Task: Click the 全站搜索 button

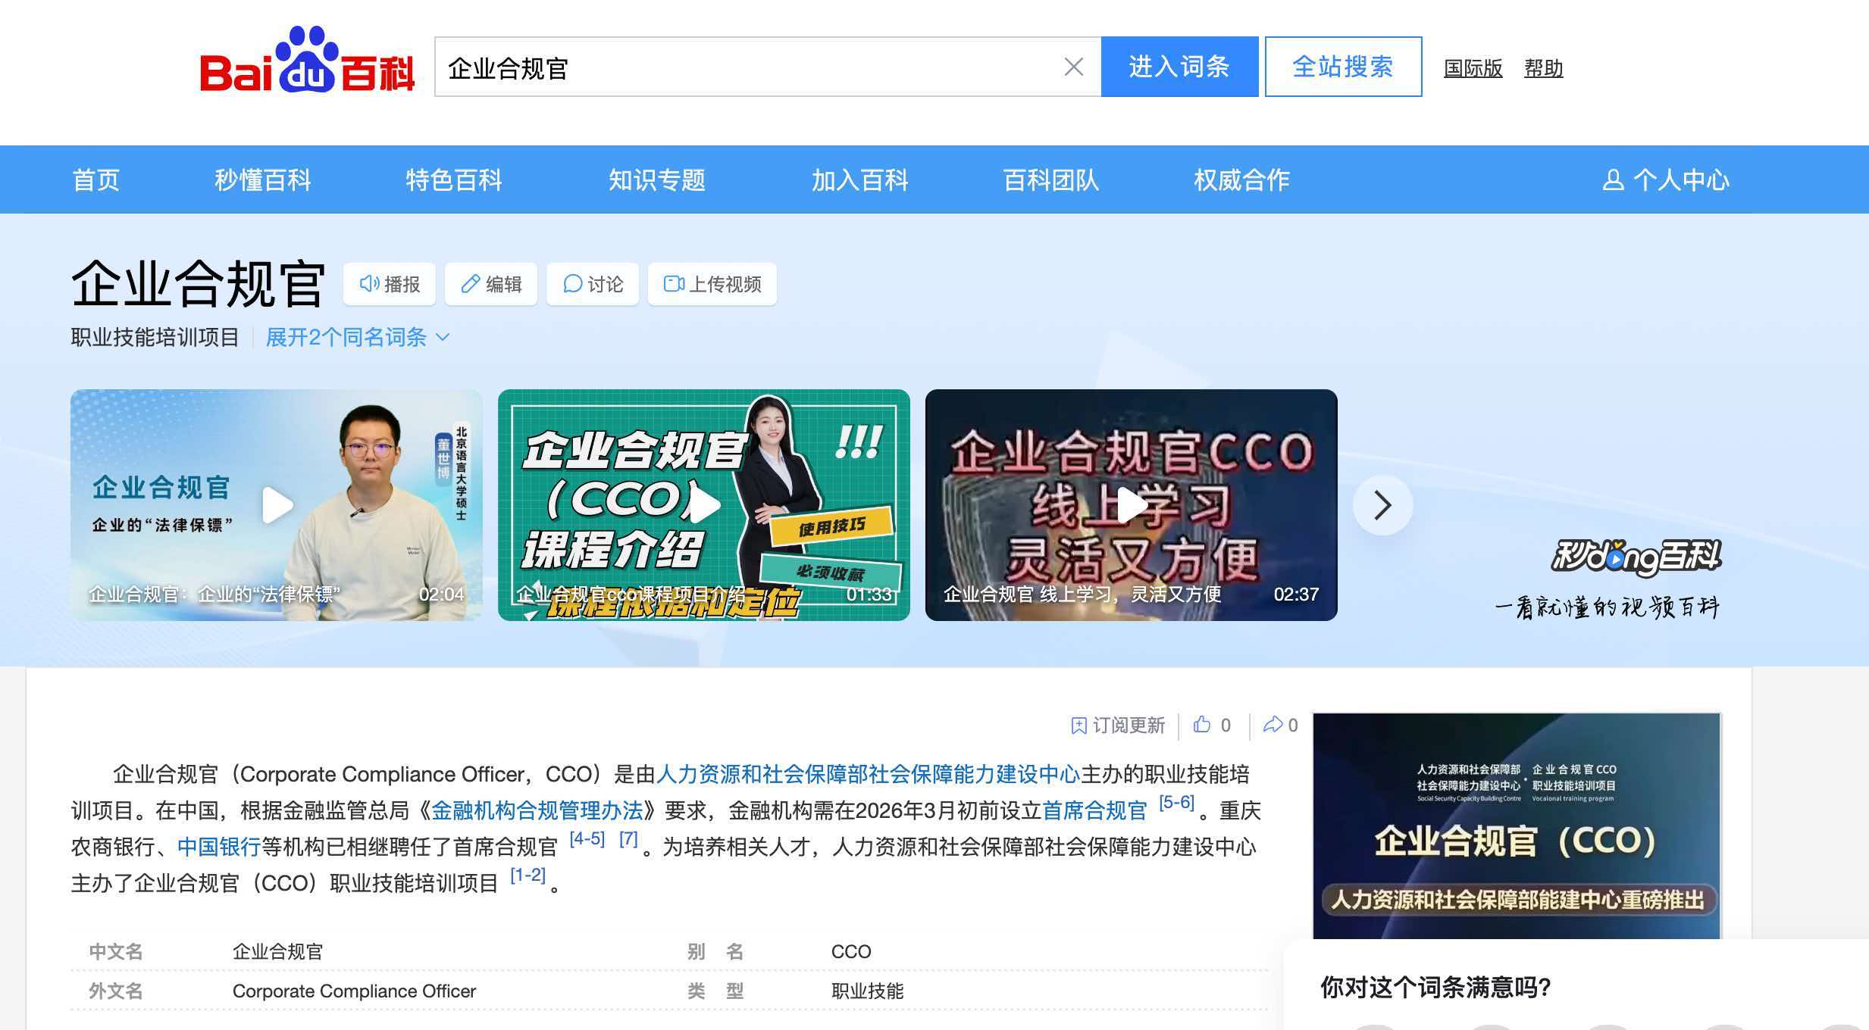Action: point(1343,67)
